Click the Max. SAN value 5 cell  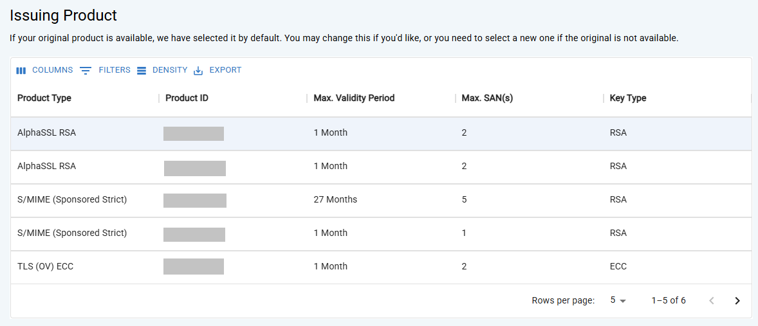[464, 199]
